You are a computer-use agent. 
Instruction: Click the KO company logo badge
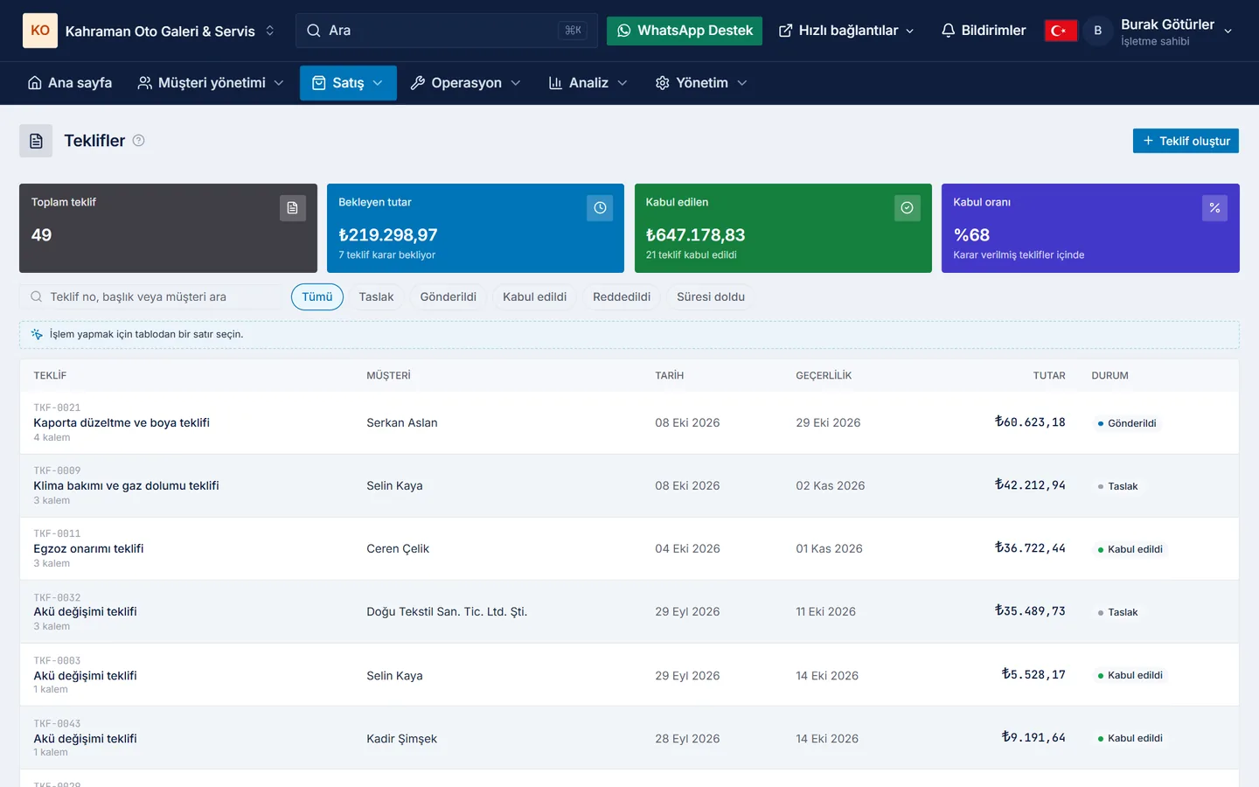point(40,31)
